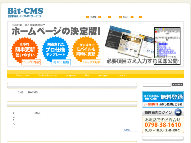Click the 無料登録 free registration banner
191x143 pixels.
click(163, 99)
